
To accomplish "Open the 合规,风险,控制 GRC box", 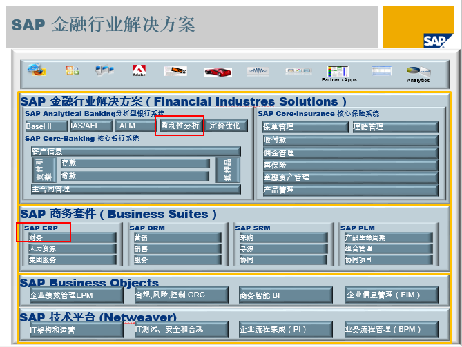I will 181,295.
